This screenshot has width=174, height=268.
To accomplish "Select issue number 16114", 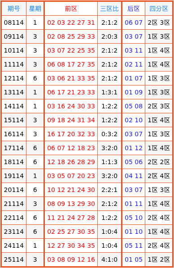I will (14, 134).
